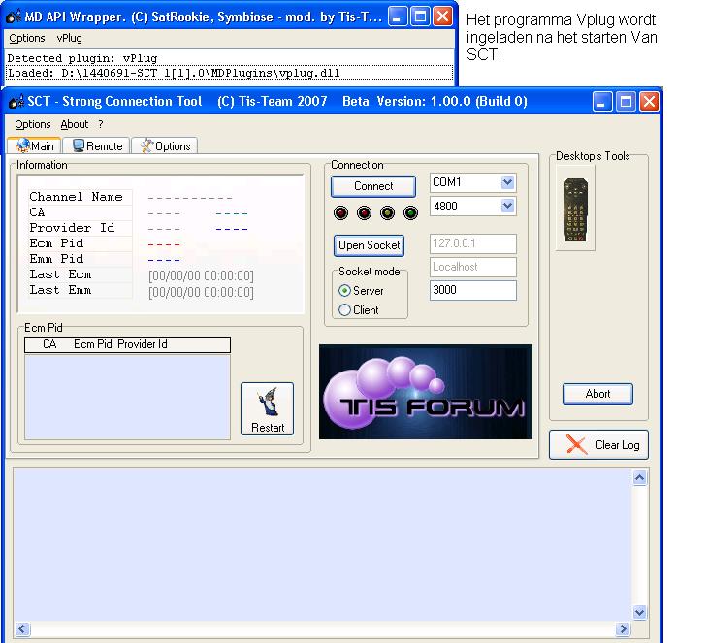The image size is (709, 643).
Task: Click the Connect button
Action: [x=373, y=186]
